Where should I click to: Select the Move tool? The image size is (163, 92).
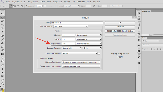click(2, 14)
